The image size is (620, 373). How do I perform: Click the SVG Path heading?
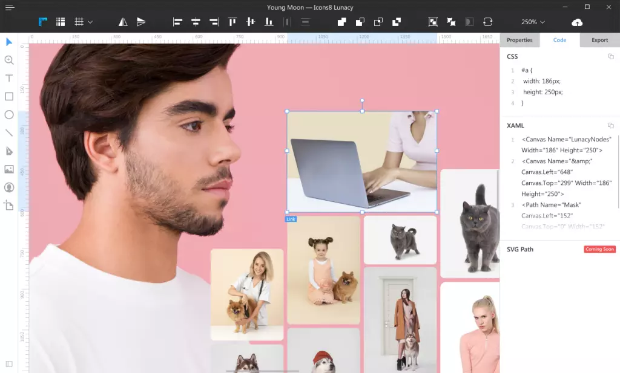520,249
